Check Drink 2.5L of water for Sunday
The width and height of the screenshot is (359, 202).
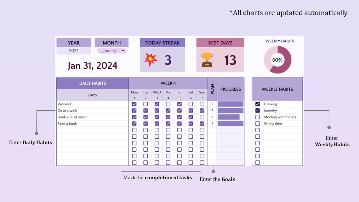pos(202,117)
